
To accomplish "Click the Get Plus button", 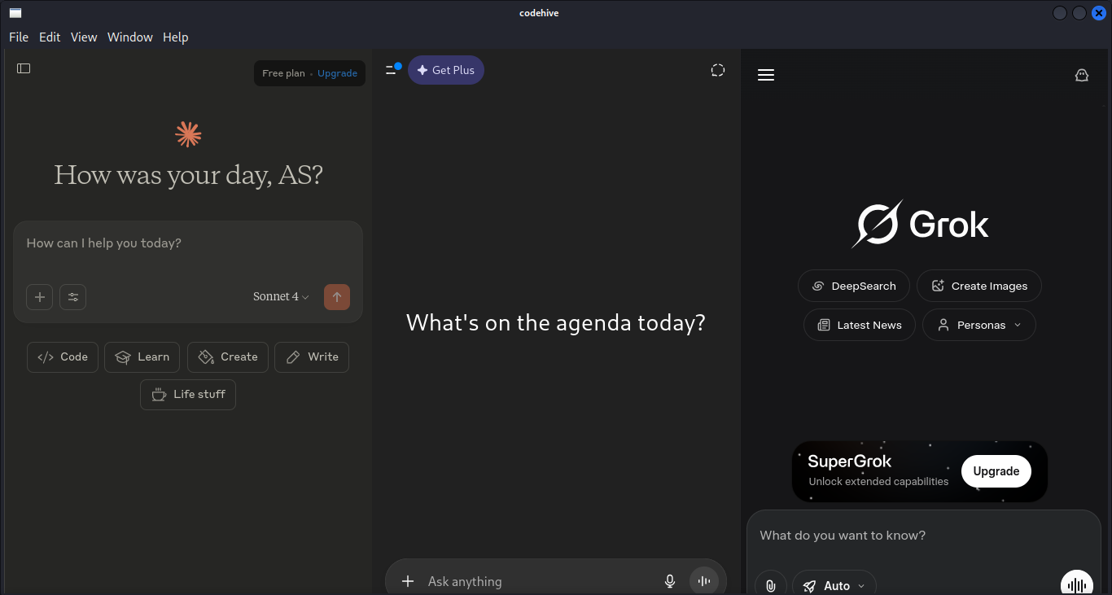I will point(446,70).
